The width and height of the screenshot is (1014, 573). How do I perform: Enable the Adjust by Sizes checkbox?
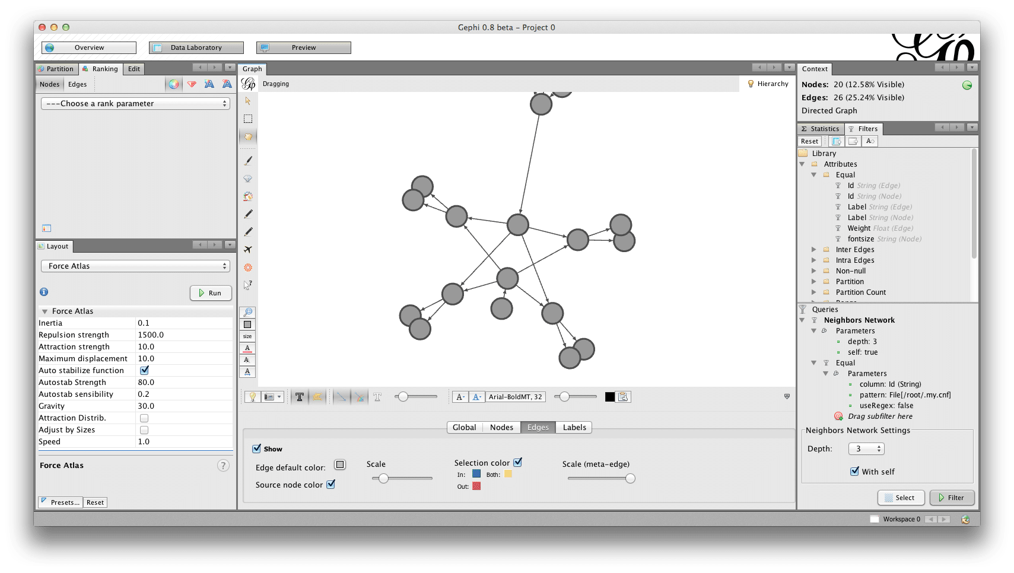(x=144, y=430)
